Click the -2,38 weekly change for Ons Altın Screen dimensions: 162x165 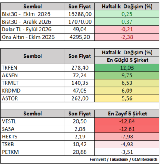(x=127, y=37)
